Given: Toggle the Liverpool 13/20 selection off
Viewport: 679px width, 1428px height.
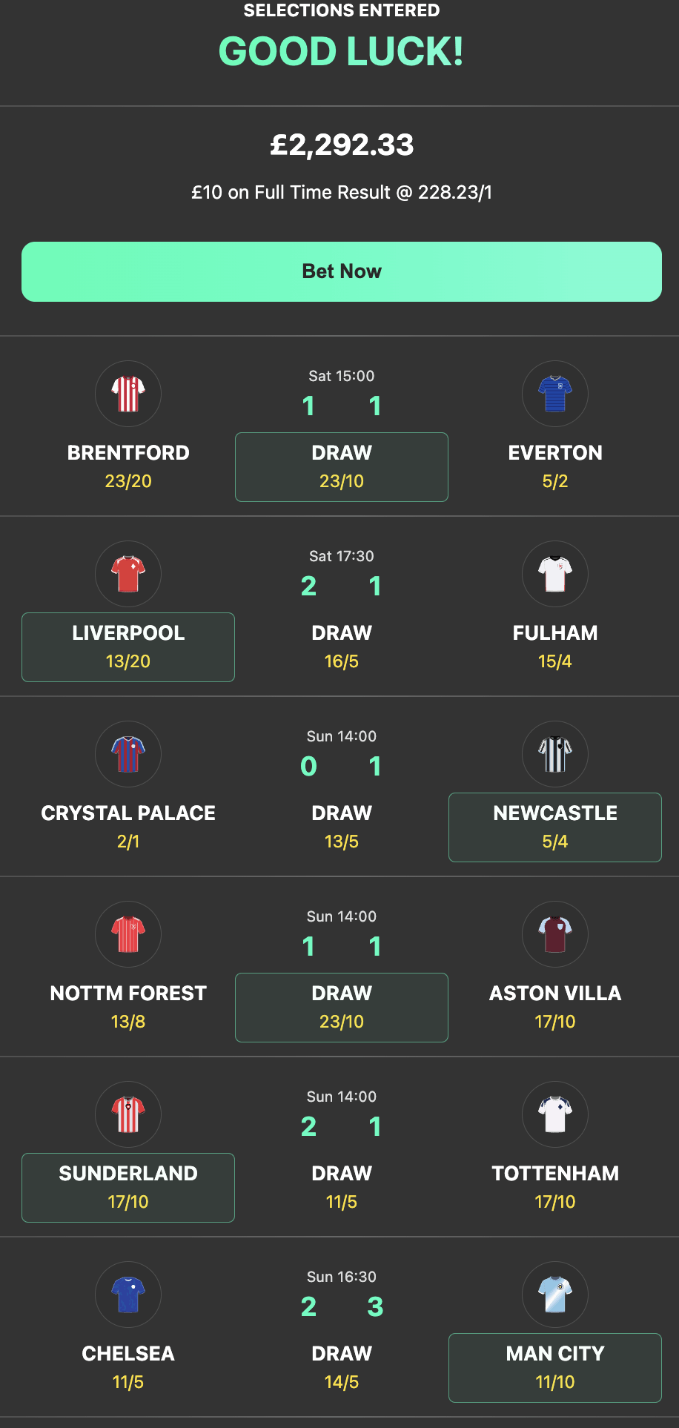Looking at the screenshot, I should (127, 647).
